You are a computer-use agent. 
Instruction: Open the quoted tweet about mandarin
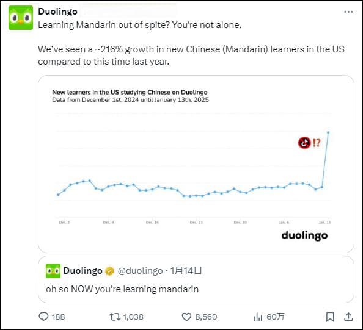(196, 279)
